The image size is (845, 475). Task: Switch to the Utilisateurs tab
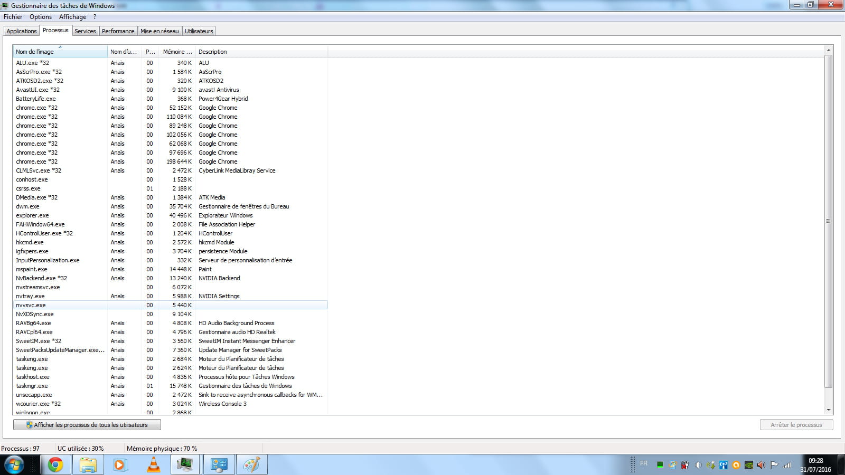[x=199, y=31]
